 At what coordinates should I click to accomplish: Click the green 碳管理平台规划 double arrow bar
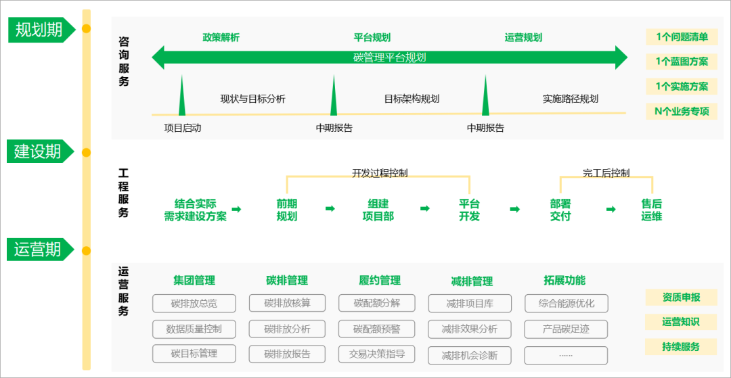(389, 57)
